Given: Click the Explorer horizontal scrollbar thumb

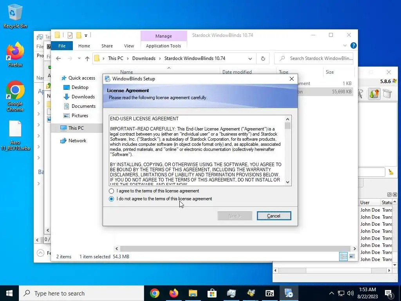Looking at the screenshot, I should coord(235,248).
